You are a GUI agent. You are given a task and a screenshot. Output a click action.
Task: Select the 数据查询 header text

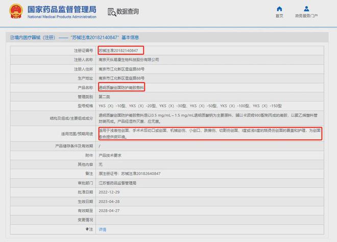[x=127, y=11]
